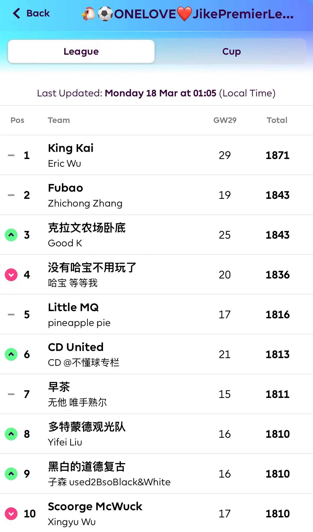The height and width of the screenshot is (532, 313).
Task: Click the chicken emoji in league title
Action: click(x=89, y=14)
